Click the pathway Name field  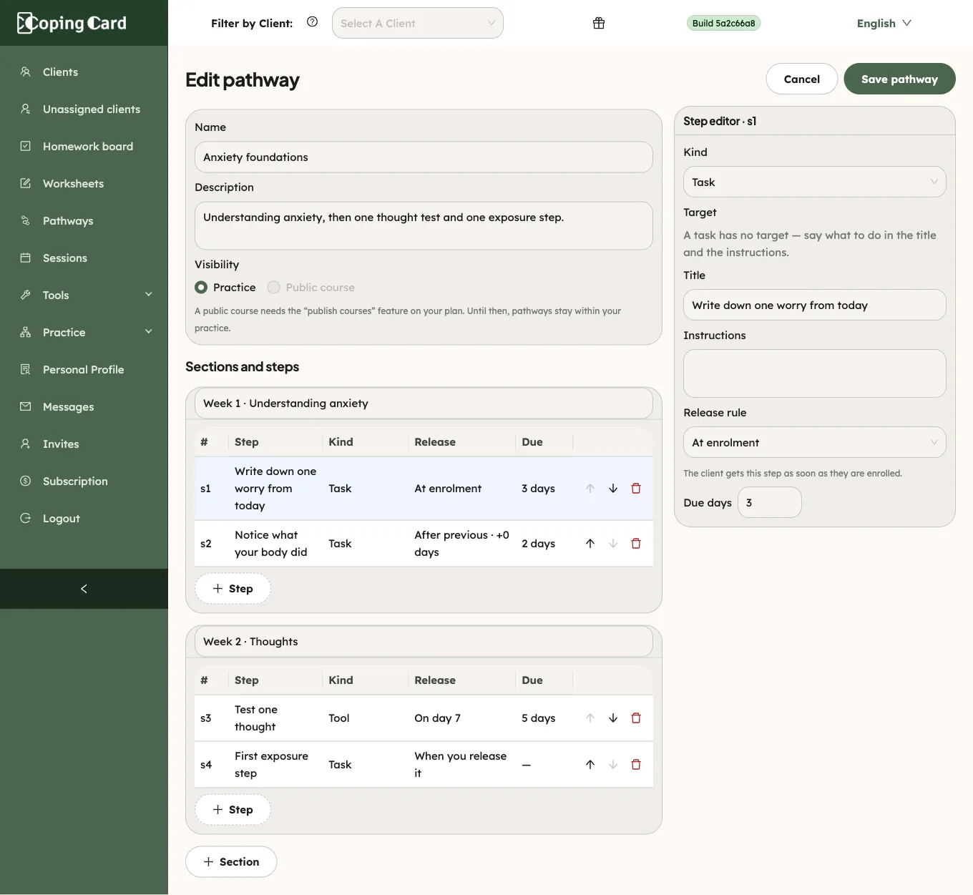click(x=424, y=157)
